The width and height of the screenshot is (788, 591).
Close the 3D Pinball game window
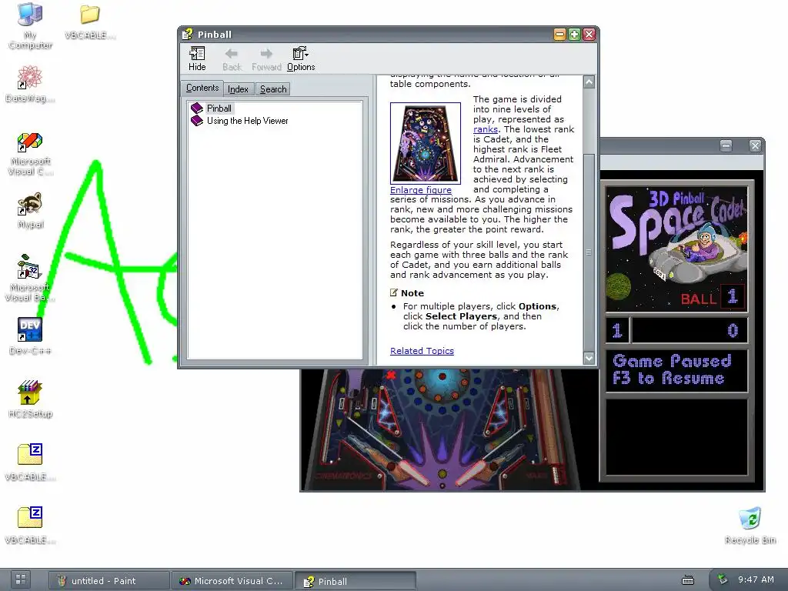point(755,145)
